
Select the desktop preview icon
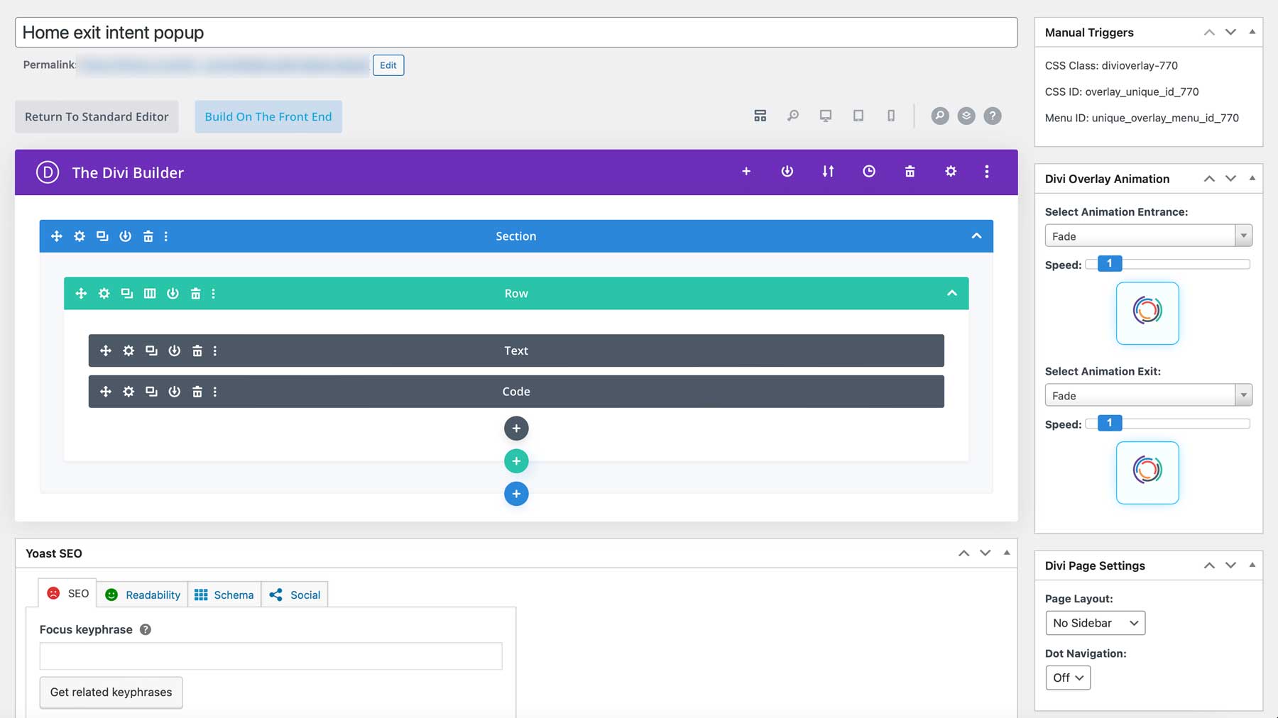pos(824,116)
